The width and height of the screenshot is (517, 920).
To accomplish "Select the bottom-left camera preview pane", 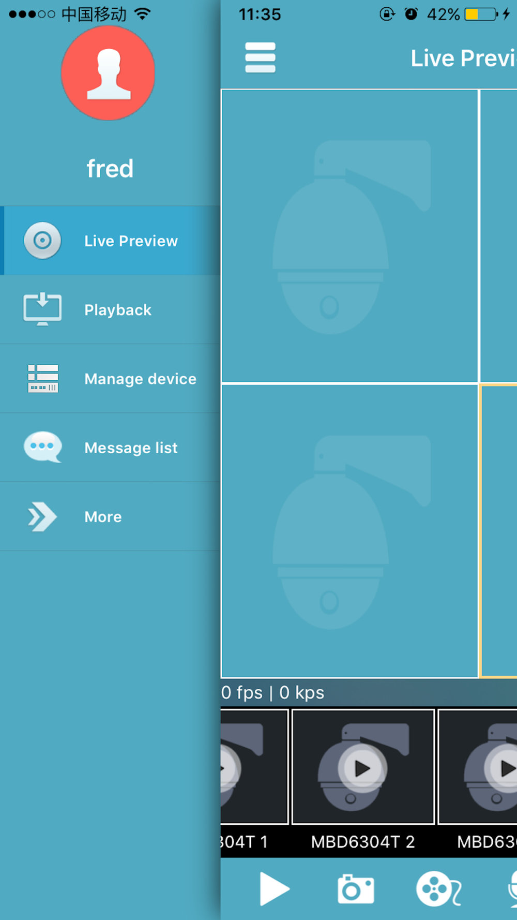I will click(x=350, y=531).
